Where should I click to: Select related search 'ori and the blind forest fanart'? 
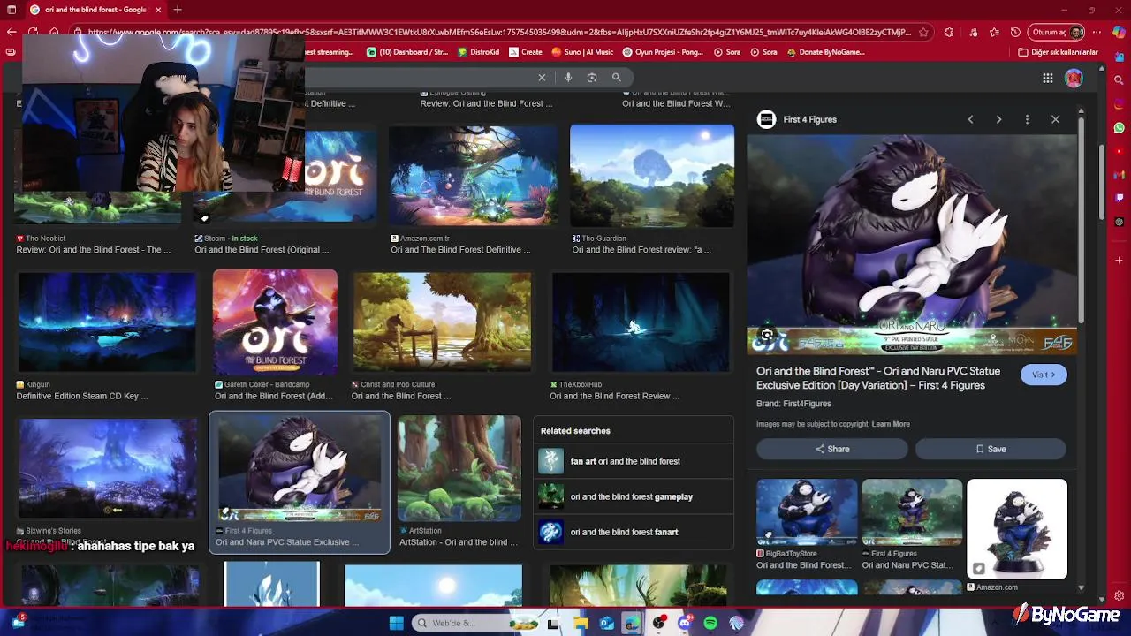[x=634, y=532]
